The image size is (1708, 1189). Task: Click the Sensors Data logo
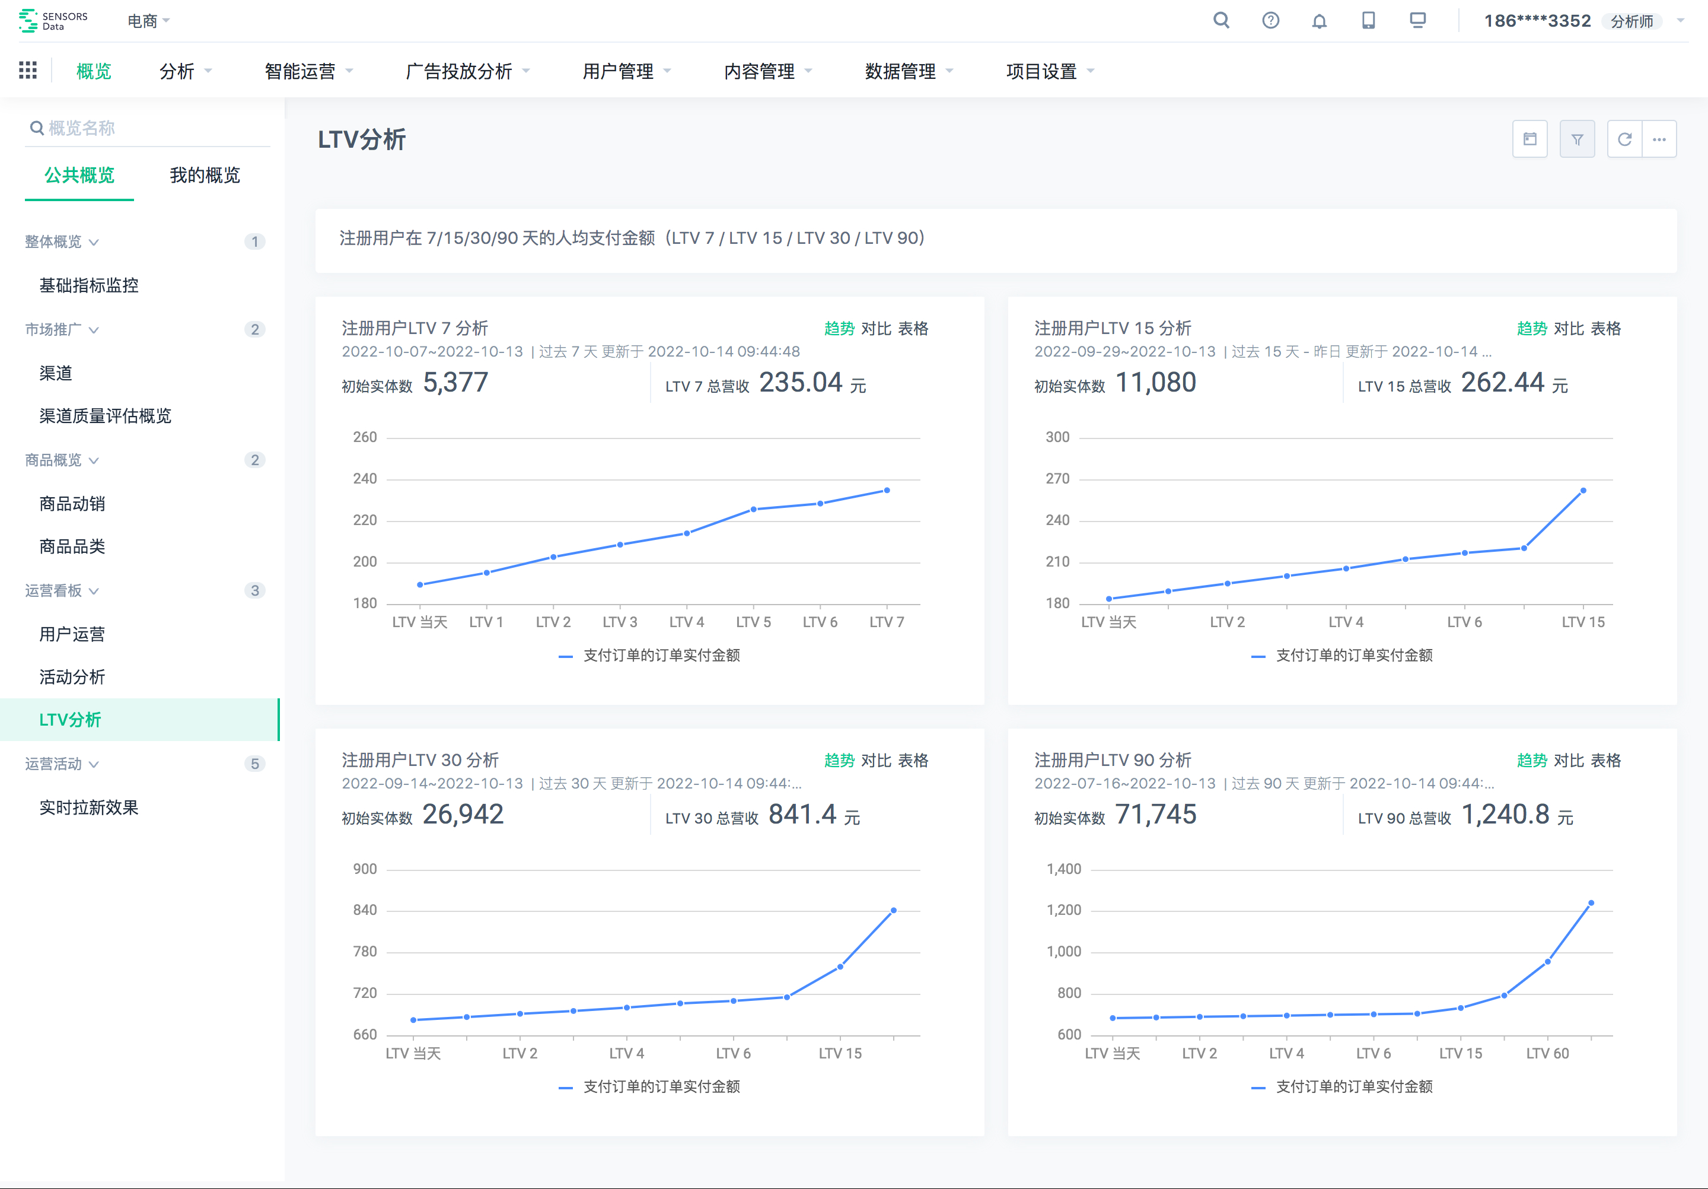[53, 21]
